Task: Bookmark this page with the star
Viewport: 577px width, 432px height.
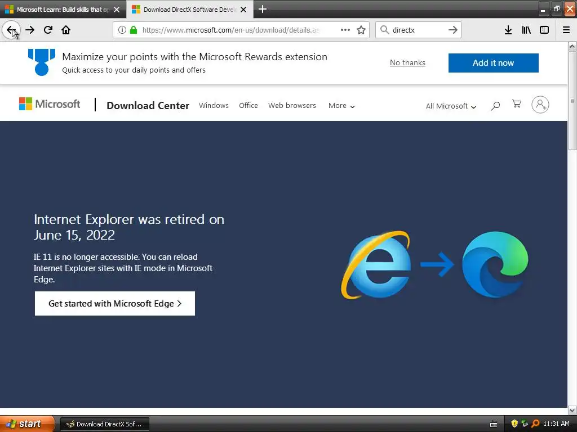Action: tap(361, 30)
